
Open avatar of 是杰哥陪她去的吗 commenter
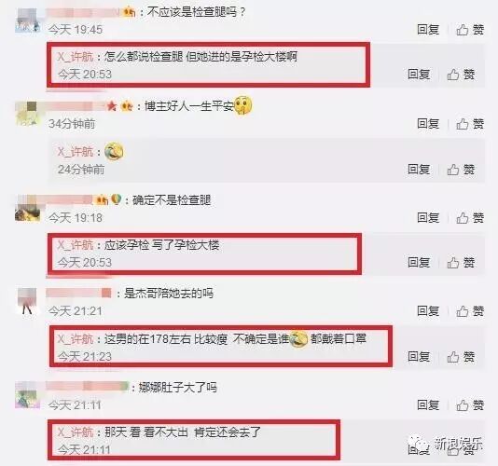(27, 301)
